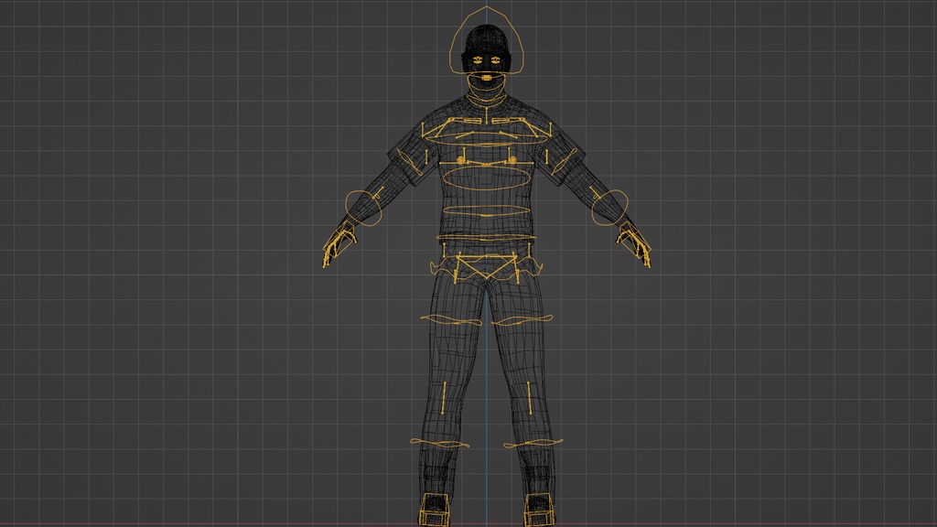Image resolution: width=937 pixels, height=527 pixels.
Task: Click the circular control around the right wrist
Action: coord(610,210)
